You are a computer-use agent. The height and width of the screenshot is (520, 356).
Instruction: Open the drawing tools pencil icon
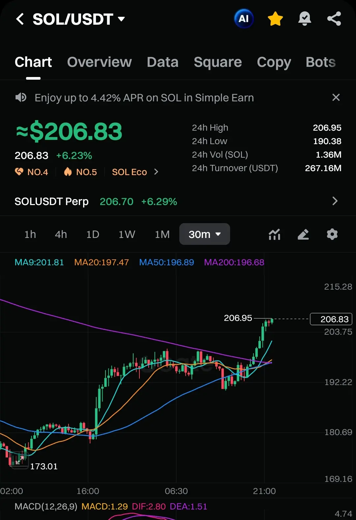(303, 234)
